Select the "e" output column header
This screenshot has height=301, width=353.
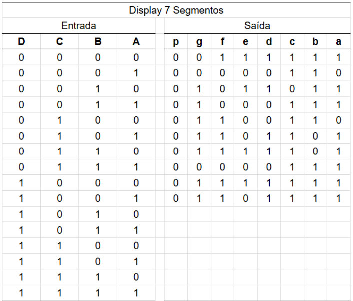(x=245, y=42)
